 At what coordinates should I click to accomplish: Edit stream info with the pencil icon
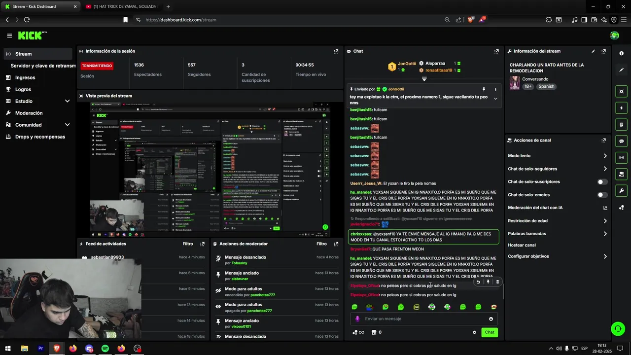[x=593, y=51]
